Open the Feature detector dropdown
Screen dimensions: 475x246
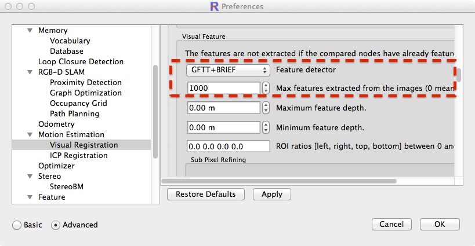click(228, 70)
